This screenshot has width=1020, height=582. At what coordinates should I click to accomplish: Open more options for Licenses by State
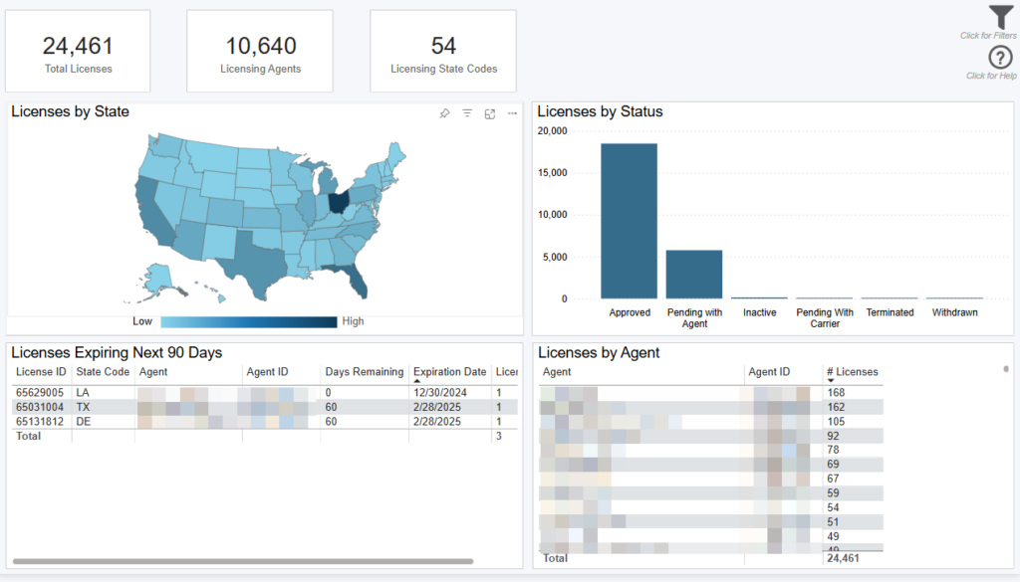[512, 113]
